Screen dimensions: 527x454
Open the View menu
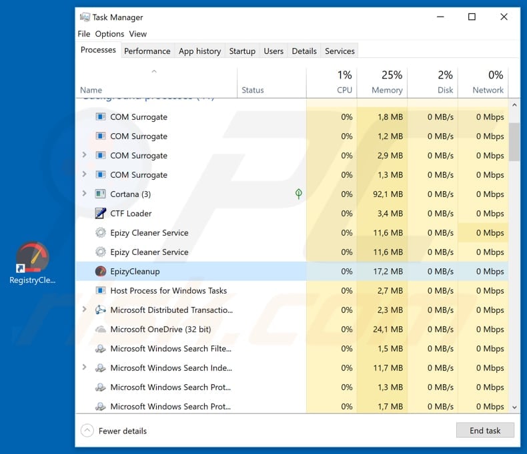pyautogui.click(x=138, y=34)
